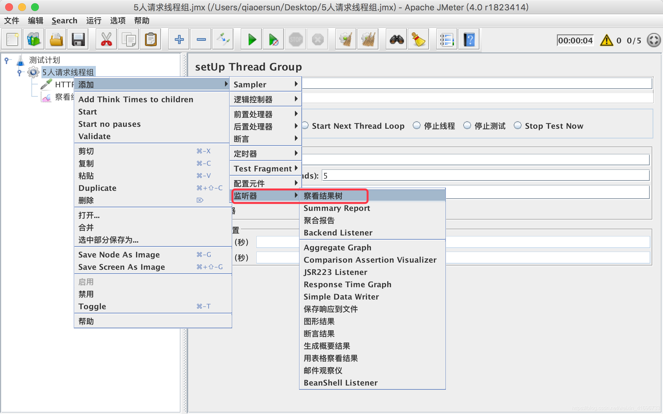Select Start Next Thread Loop radio

click(305, 125)
